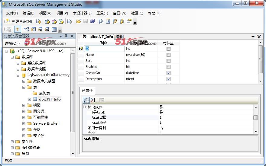Click the Open File folder icon
The height and width of the screenshot is (166, 266).
click(78, 21)
